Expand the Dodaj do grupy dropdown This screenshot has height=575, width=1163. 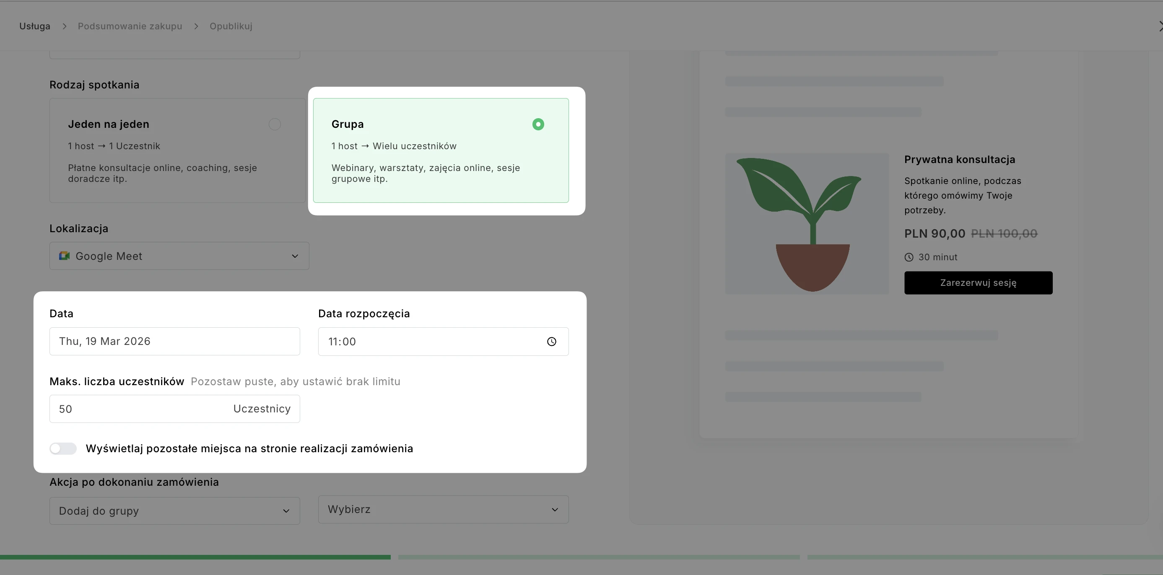click(x=174, y=510)
